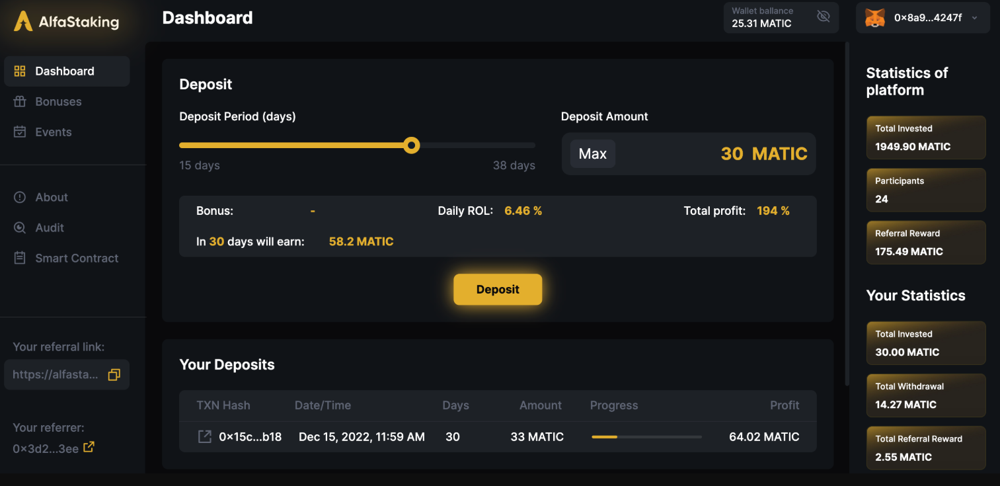1000x486 pixels.
Task: Go to the About page
Action: pos(52,198)
